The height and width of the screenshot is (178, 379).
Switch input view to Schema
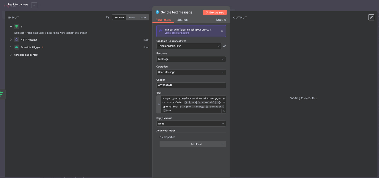[119, 17]
